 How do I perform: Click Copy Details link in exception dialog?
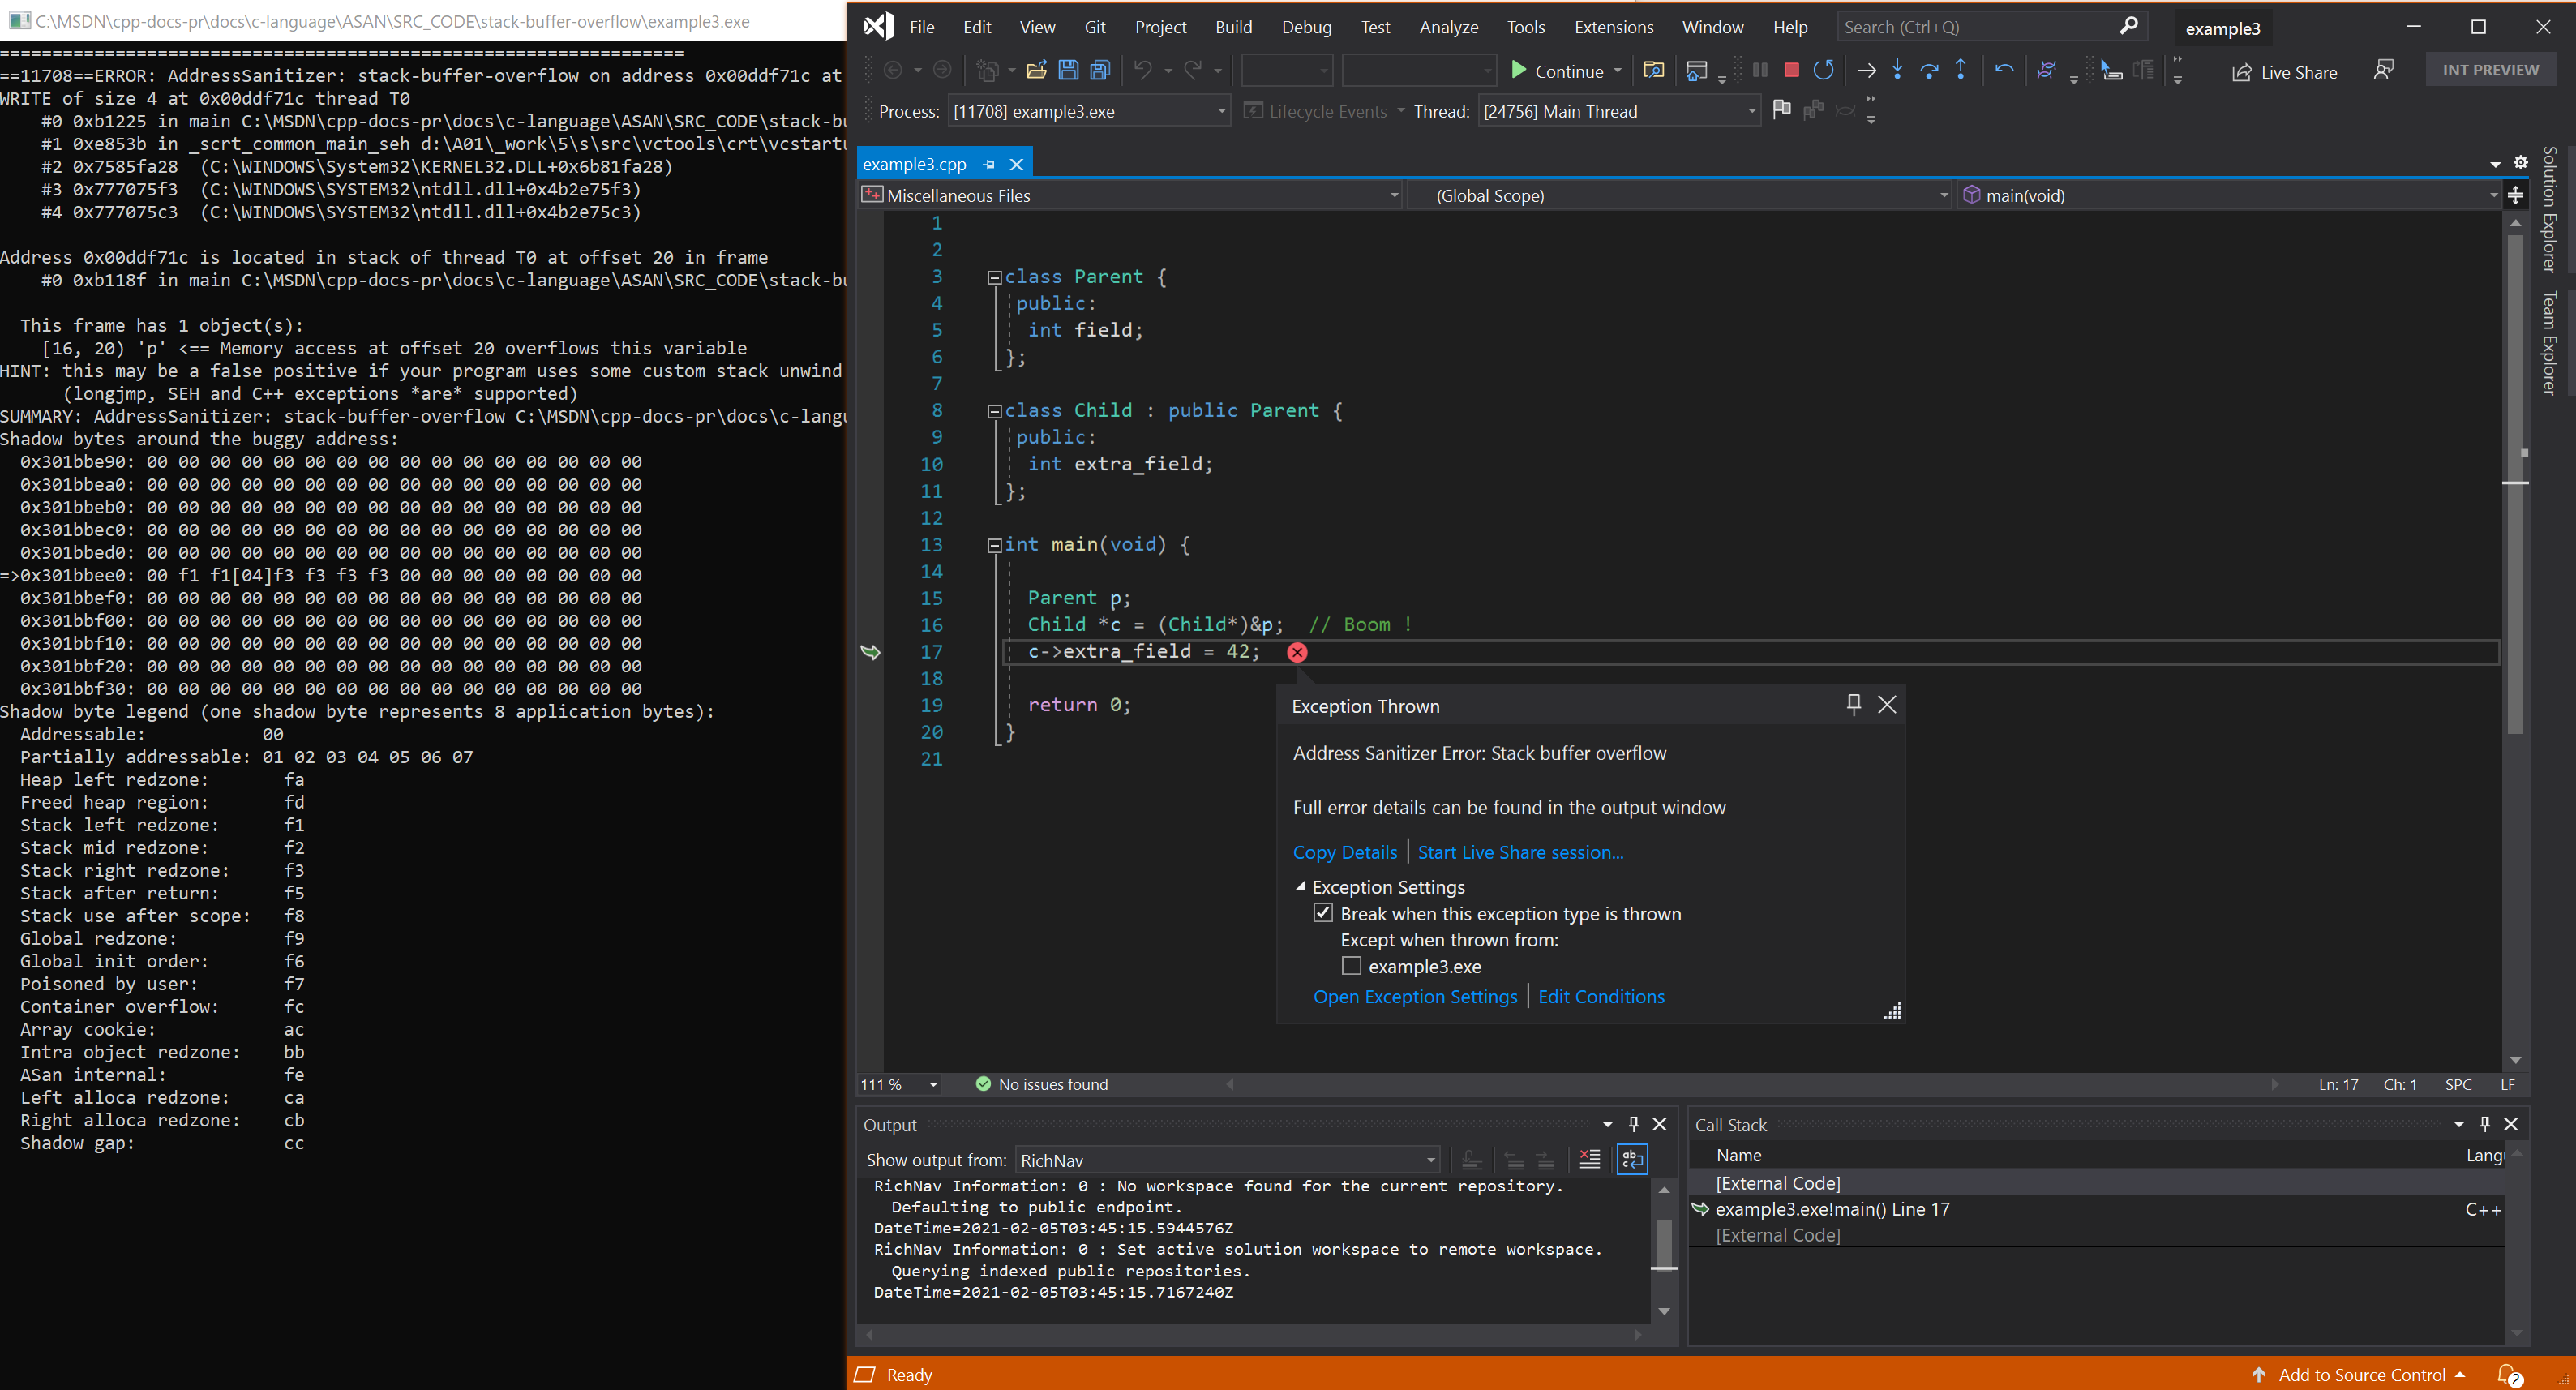click(1341, 851)
